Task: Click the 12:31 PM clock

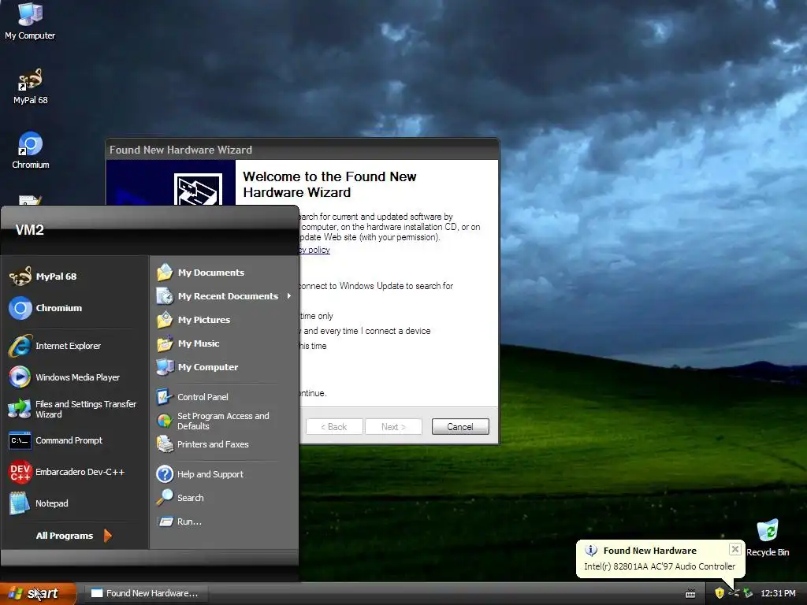Action: tap(778, 593)
